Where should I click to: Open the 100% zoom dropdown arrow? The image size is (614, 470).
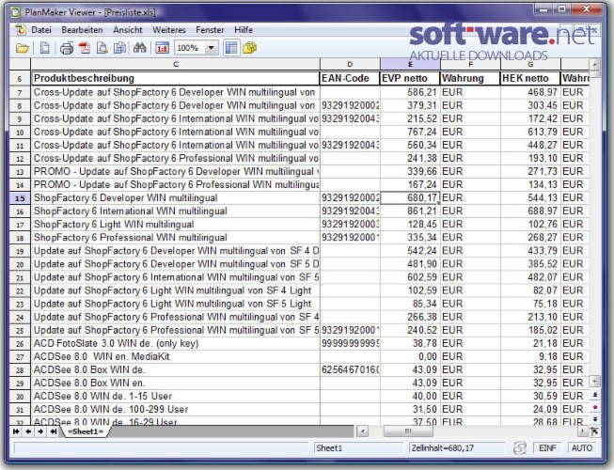[x=211, y=48]
